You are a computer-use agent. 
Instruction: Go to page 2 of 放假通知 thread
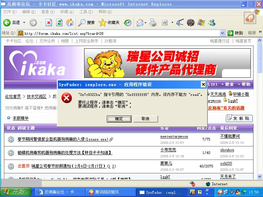click(x=114, y=166)
